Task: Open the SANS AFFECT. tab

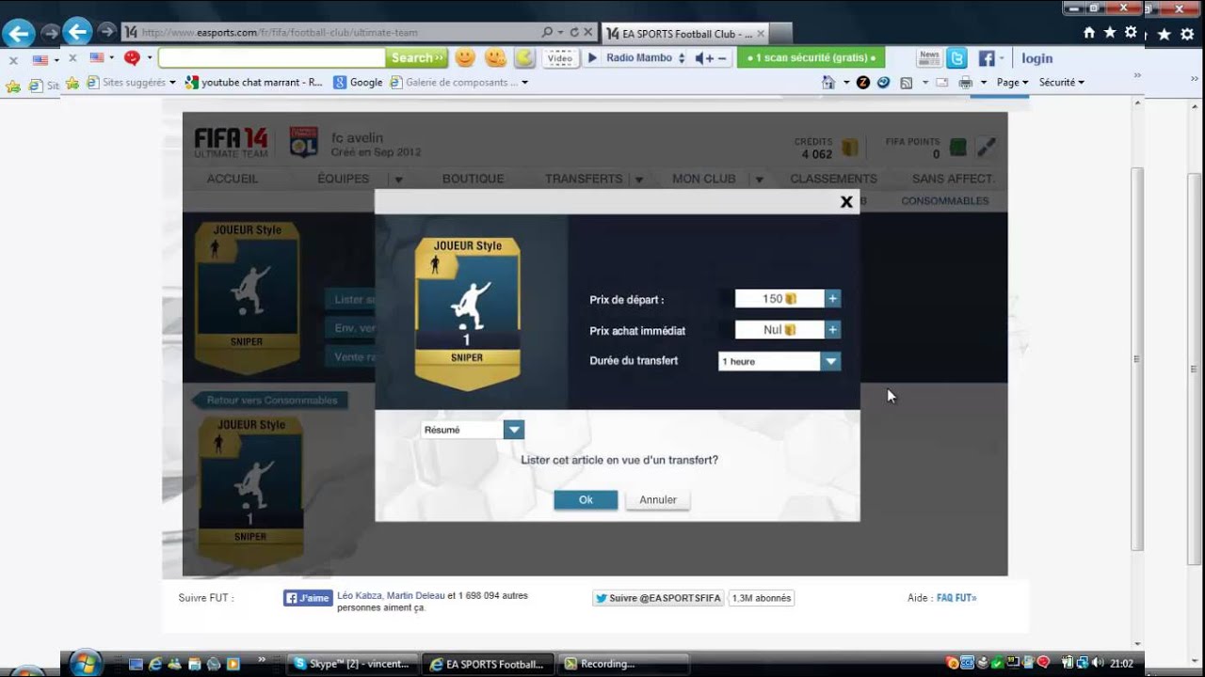Action: pyautogui.click(x=953, y=179)
